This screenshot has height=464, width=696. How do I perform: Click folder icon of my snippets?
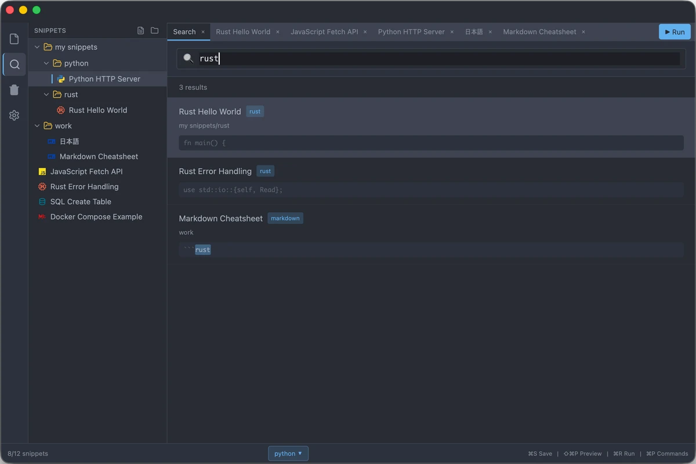[48, 47]
